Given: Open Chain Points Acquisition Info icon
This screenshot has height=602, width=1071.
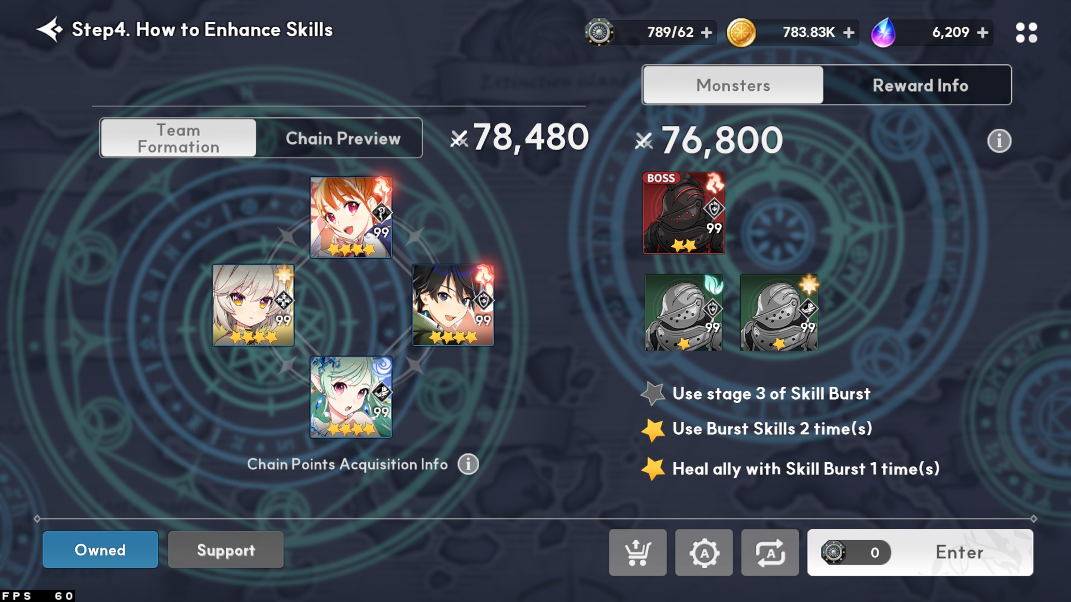Looking at the screenshot, I should coord(468,464).
